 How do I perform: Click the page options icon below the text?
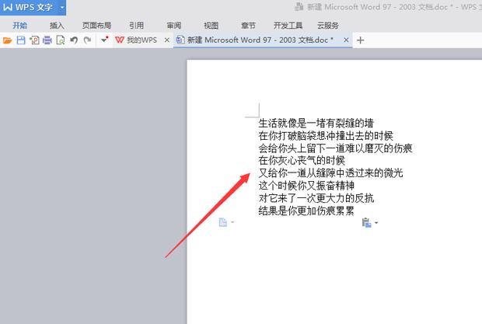223,222
